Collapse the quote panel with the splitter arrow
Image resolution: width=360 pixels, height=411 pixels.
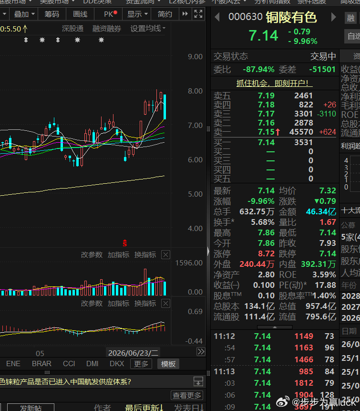coord(208,252)
